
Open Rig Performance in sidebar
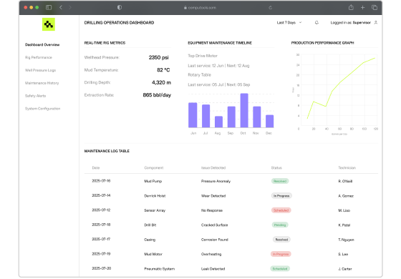click(39, 57)
